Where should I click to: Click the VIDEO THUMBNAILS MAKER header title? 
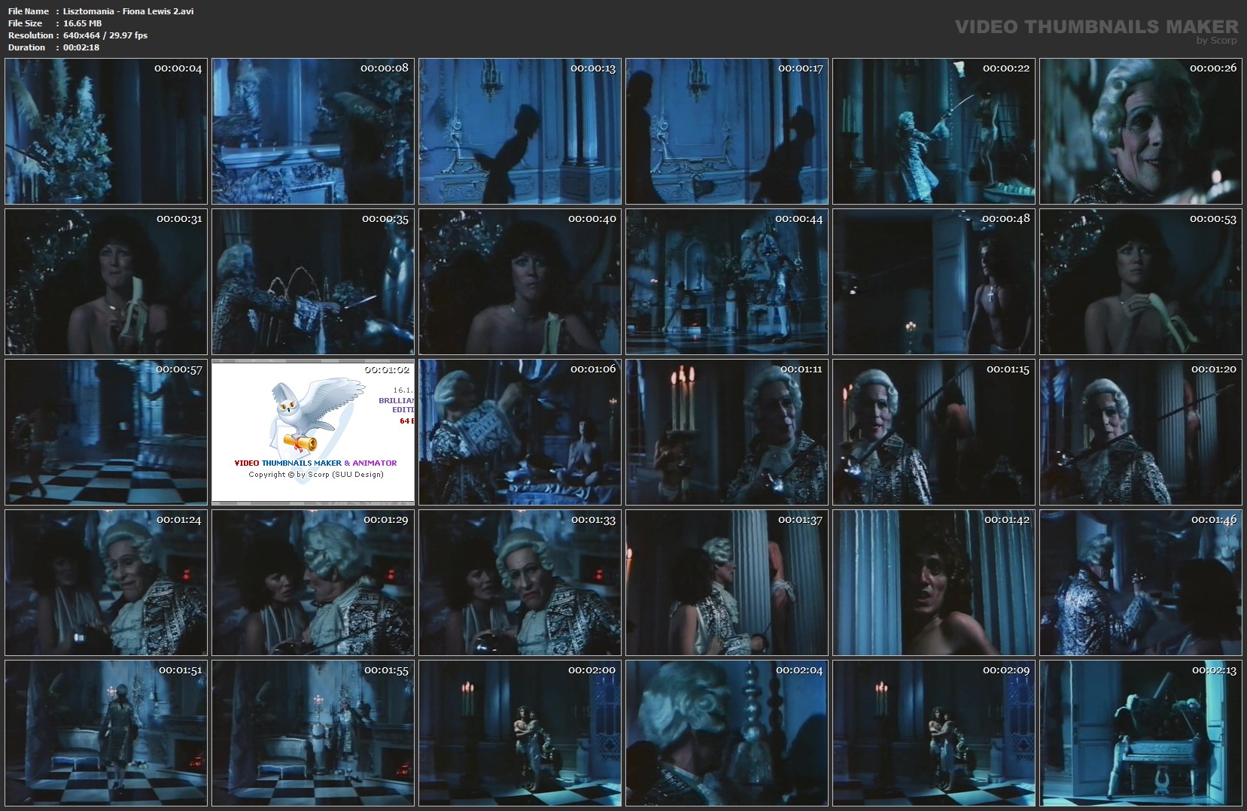pyautogui.click(x=1096, y=27)
